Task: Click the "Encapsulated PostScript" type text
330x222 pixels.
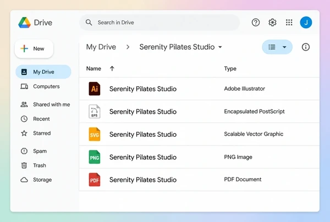Action: pyautogui.click(x=254, y=112)
